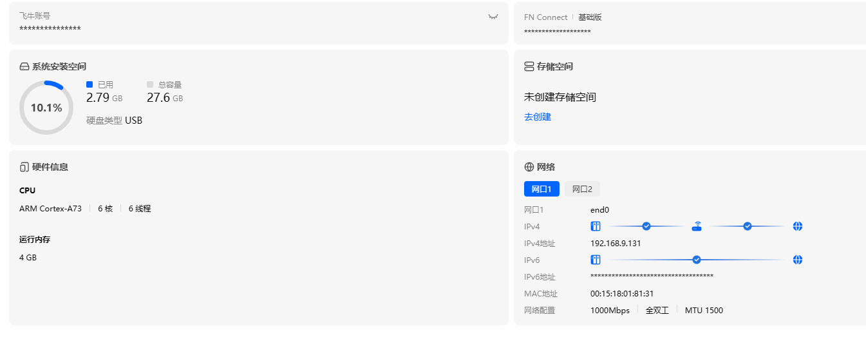Click the router icon in IPv4 row
This screenshot has height=348, width=866.
coord(697,226)
